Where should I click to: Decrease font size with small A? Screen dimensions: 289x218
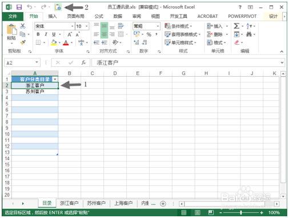(78, 34)
